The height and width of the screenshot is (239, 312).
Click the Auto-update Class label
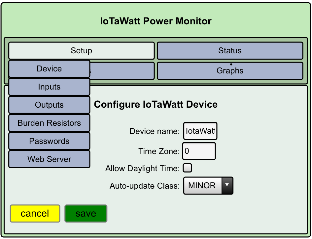click(x=145, y=186)
